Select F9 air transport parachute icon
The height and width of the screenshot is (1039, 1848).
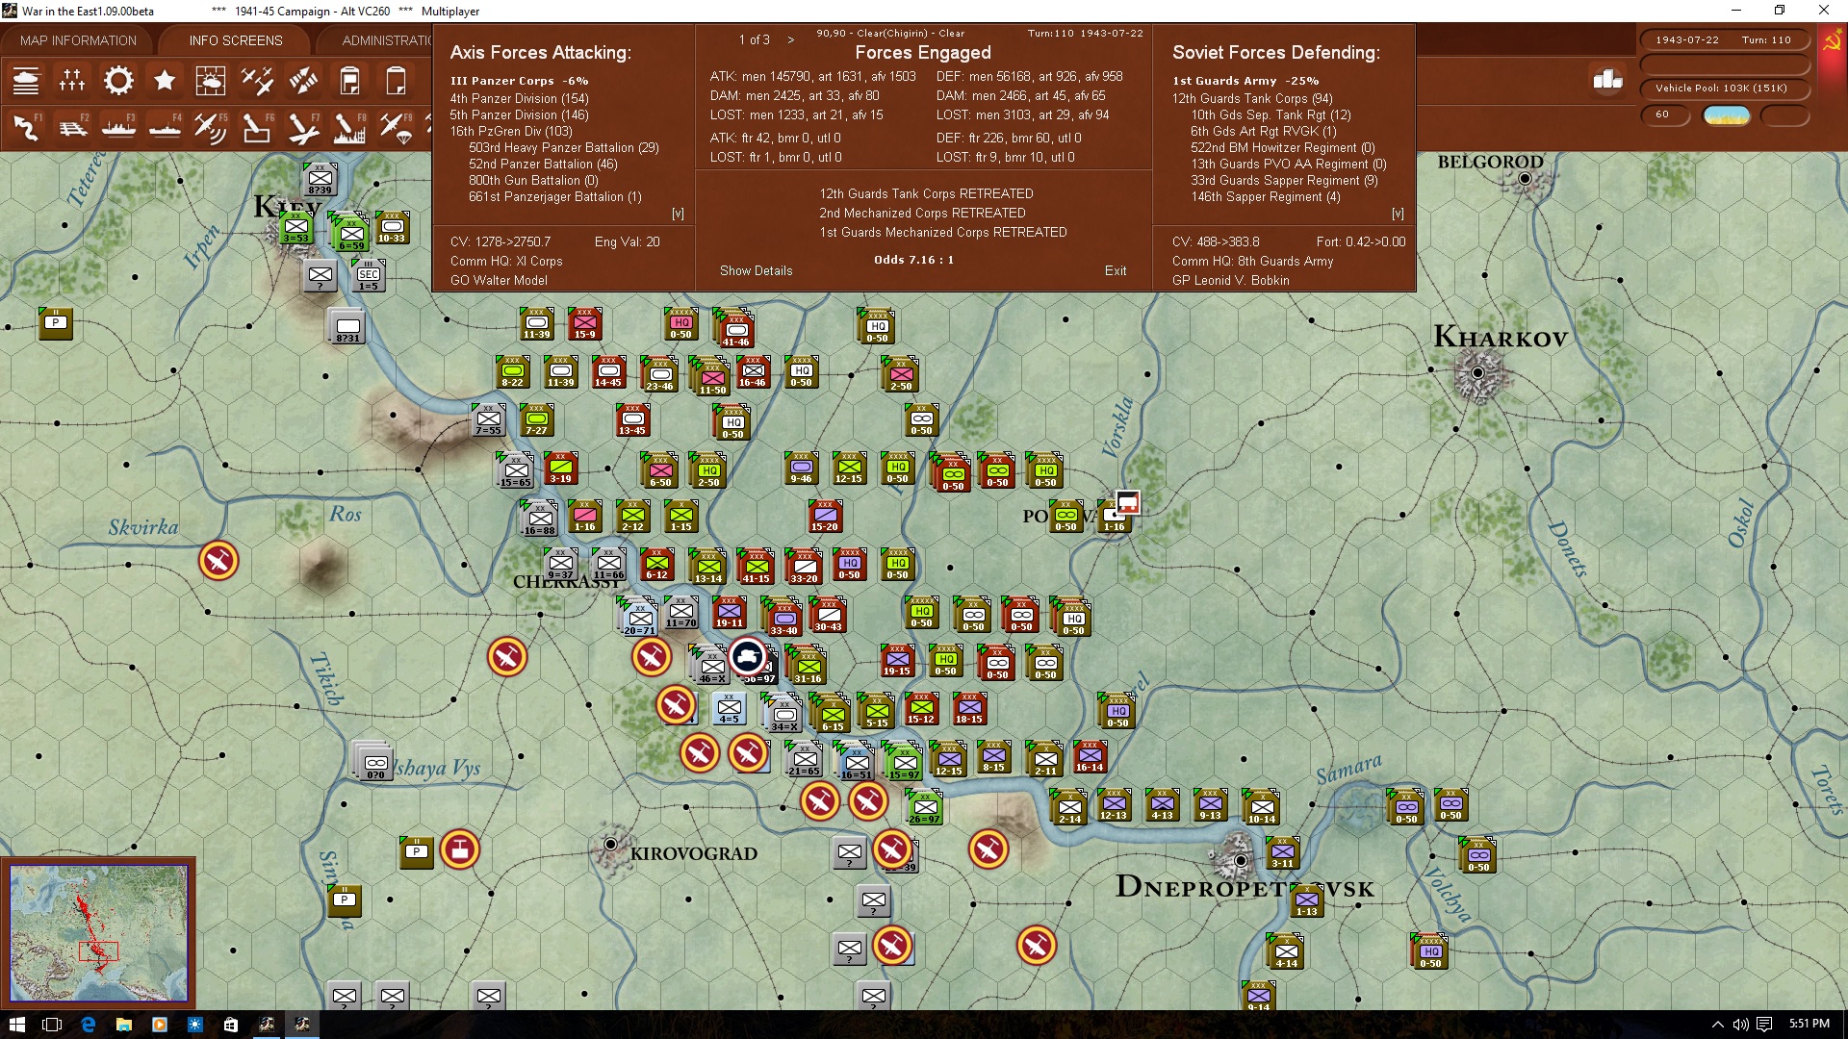click(396, 126)
